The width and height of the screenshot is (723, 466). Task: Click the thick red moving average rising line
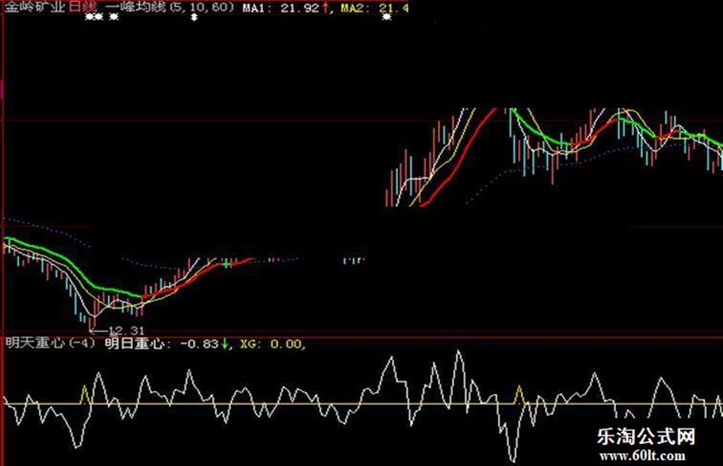click(x=458, y=158)
